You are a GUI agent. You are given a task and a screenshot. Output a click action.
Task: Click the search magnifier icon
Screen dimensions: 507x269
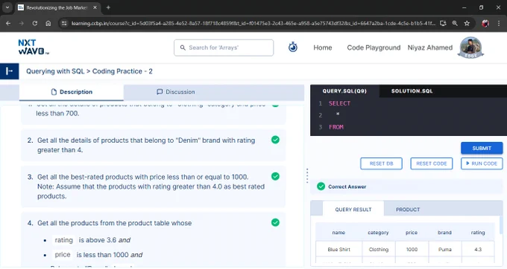click(183, 48)
